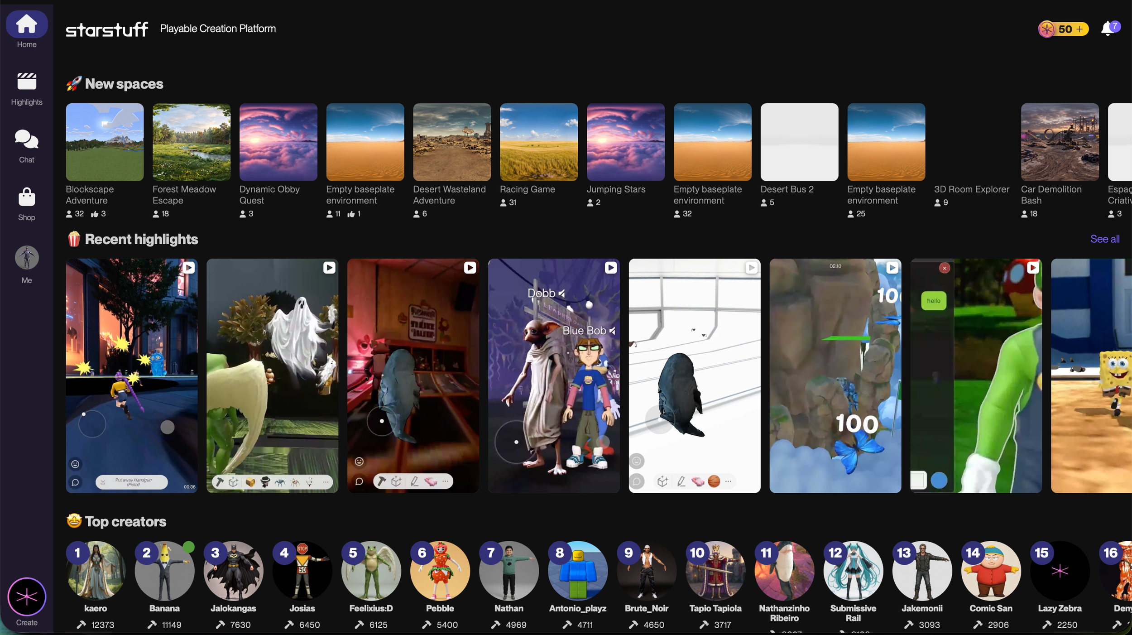Click Banana's 11149 build score
The height and width of the screenshot is (635, 1132).
point(164,625)
